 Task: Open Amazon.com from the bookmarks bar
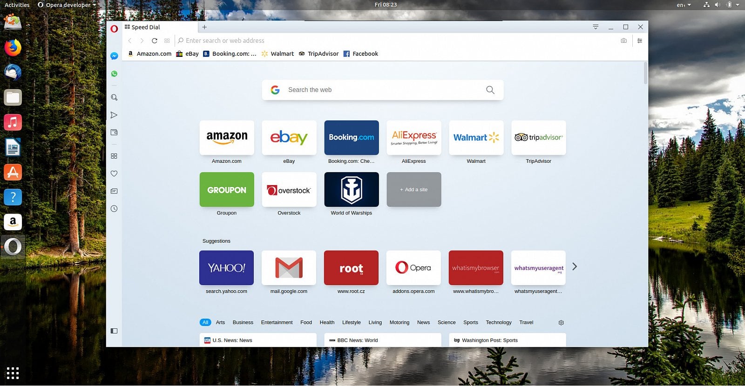[149, 54]
